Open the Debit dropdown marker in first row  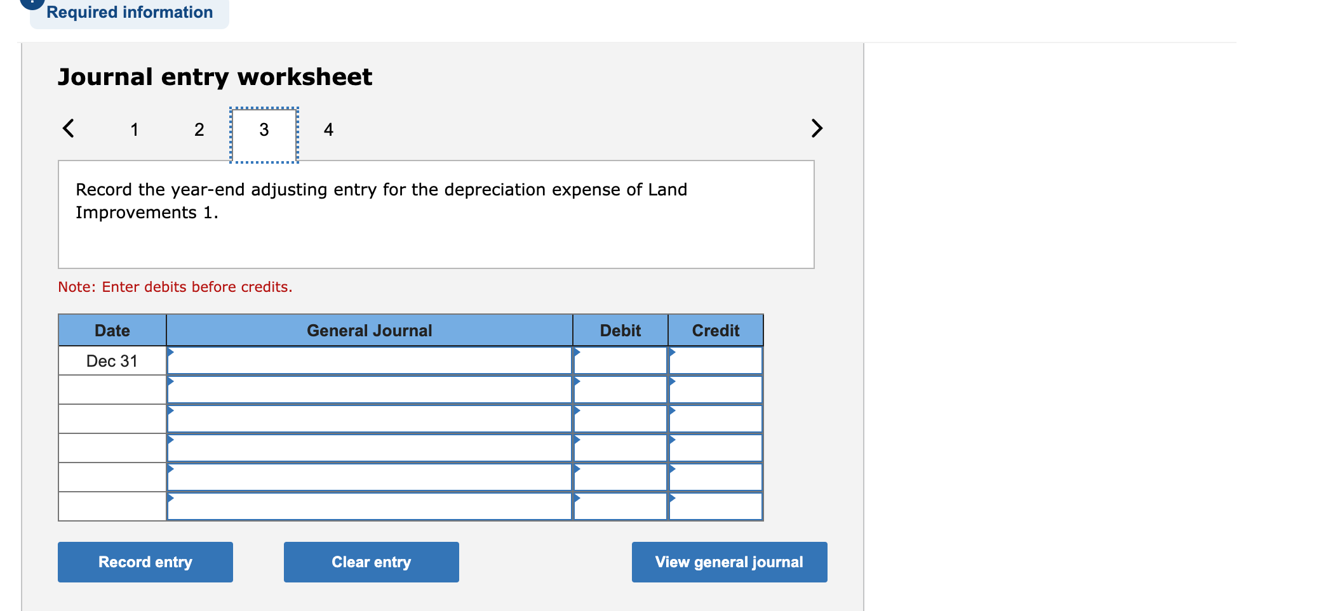577,352
